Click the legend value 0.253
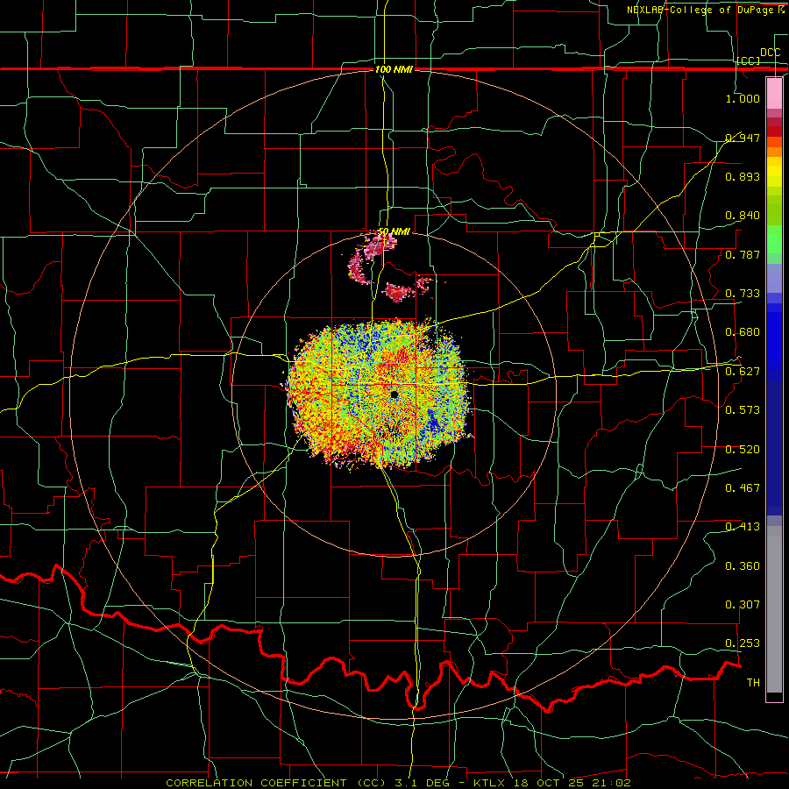The width and height of the screenshot is (789, 789). 743,643
